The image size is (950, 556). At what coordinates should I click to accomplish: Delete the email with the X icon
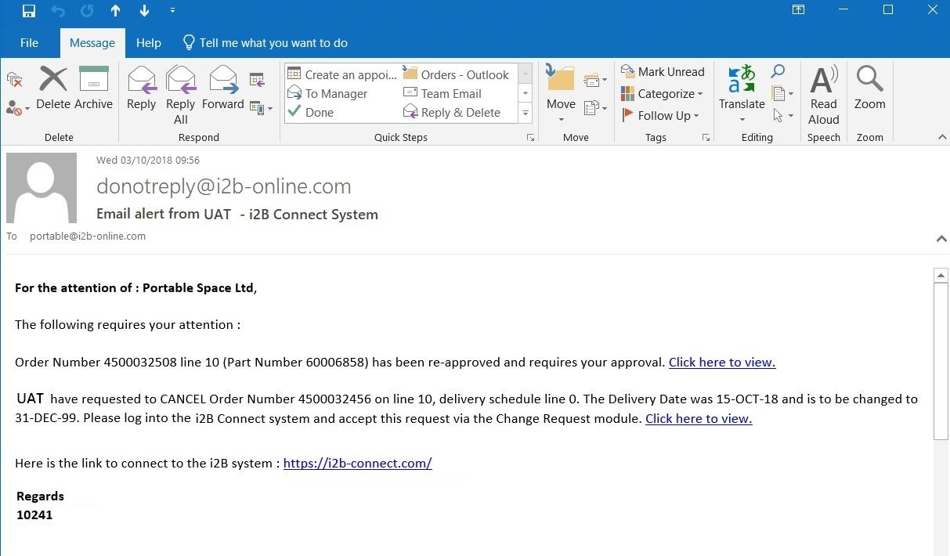(53, 87)
